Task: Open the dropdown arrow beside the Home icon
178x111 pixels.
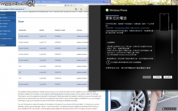Action: pos(78,9)
